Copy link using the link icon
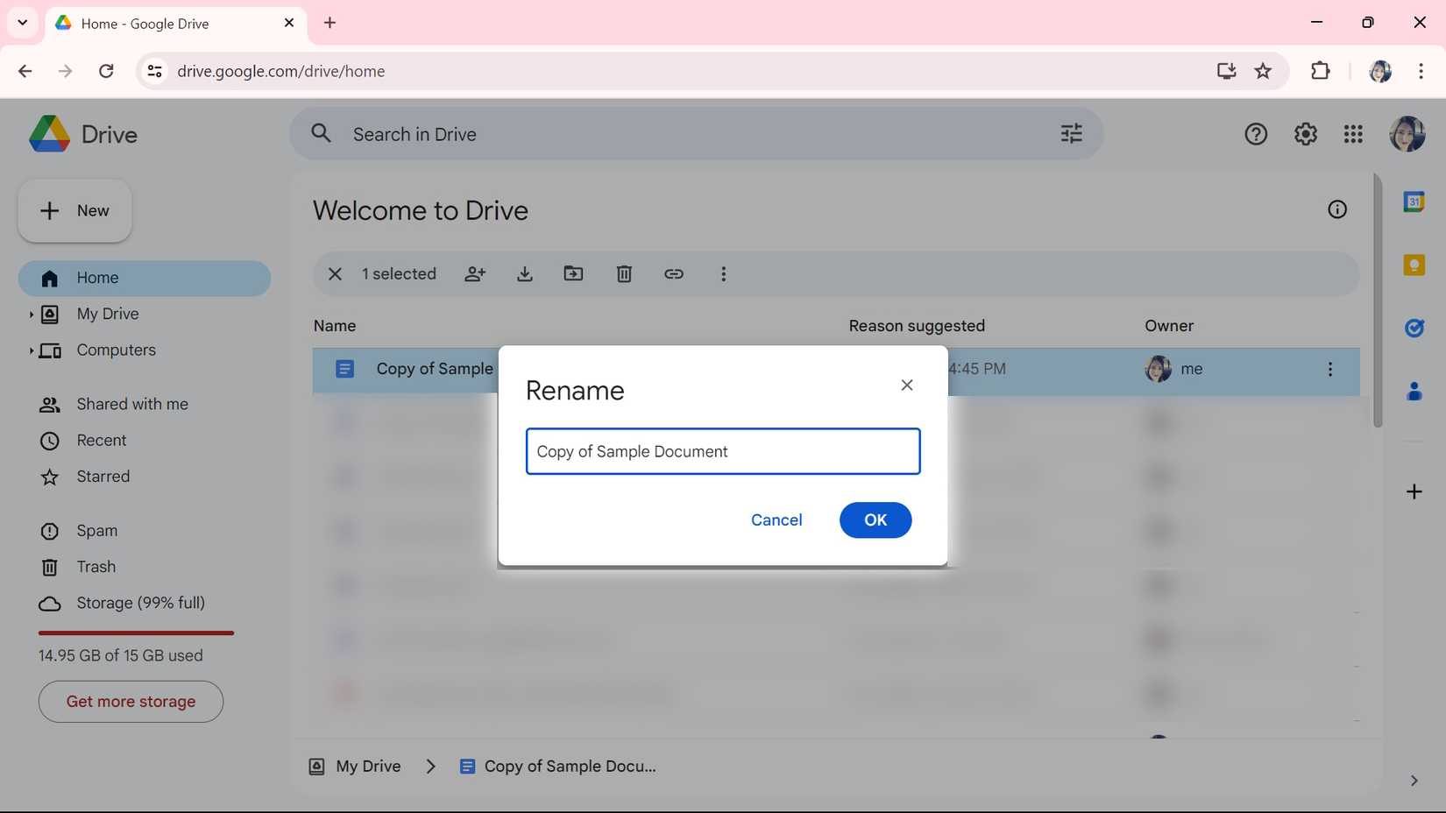1446x813 pixels. [673, 274]
